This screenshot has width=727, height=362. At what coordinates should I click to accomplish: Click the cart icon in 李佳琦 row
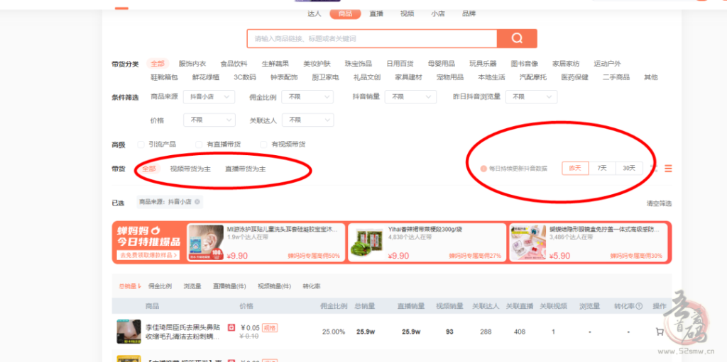pyautogui.click(x=660, y=332)
